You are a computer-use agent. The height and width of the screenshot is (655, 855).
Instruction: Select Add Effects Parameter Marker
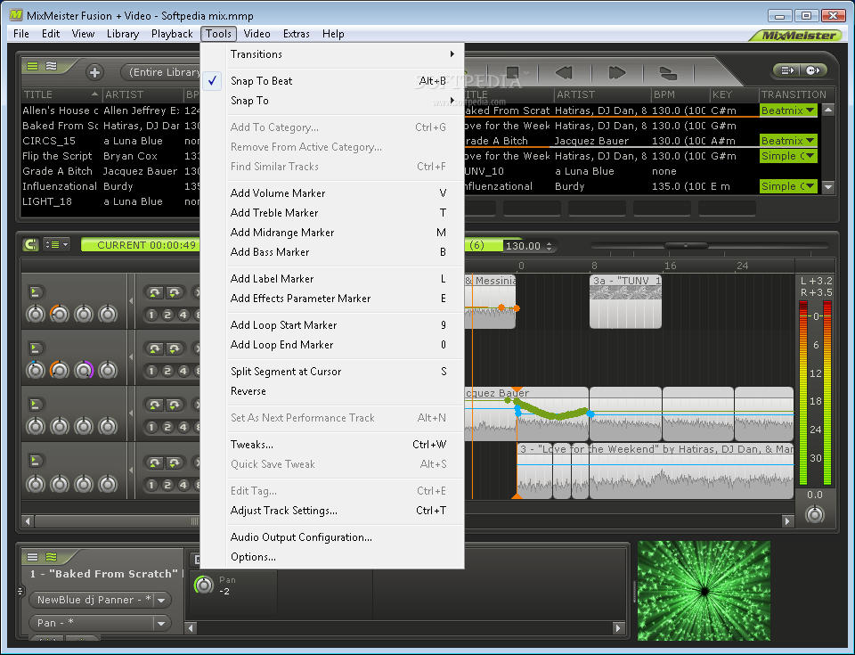344,299
